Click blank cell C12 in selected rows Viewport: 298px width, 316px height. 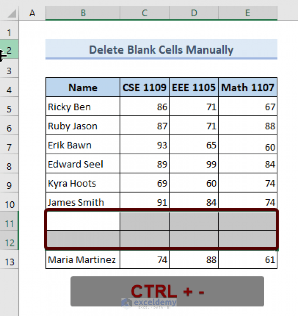tap(145, 239)
